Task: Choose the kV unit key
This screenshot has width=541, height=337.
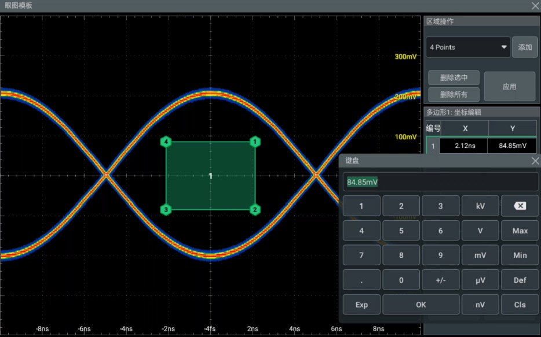Action: pyautogui.click(x=480, y=206)
